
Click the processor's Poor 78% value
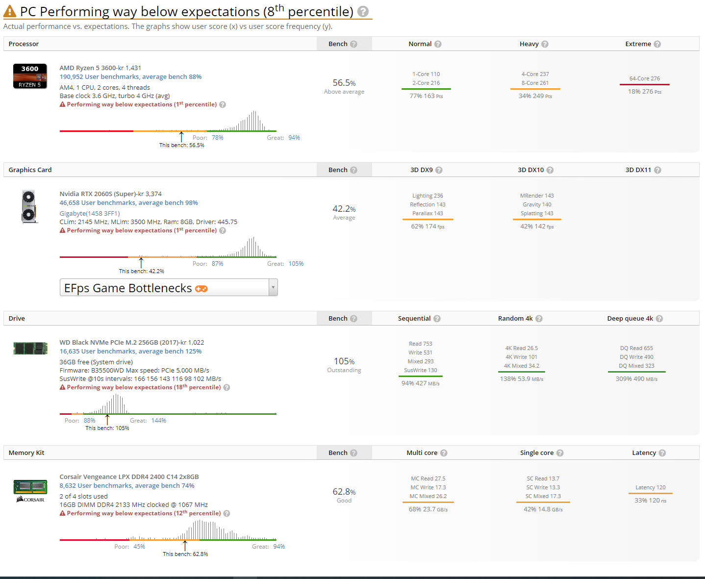[218, 138]
